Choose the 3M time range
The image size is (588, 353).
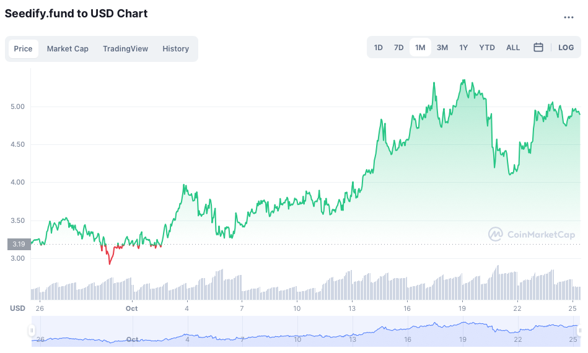pos(442,48)
